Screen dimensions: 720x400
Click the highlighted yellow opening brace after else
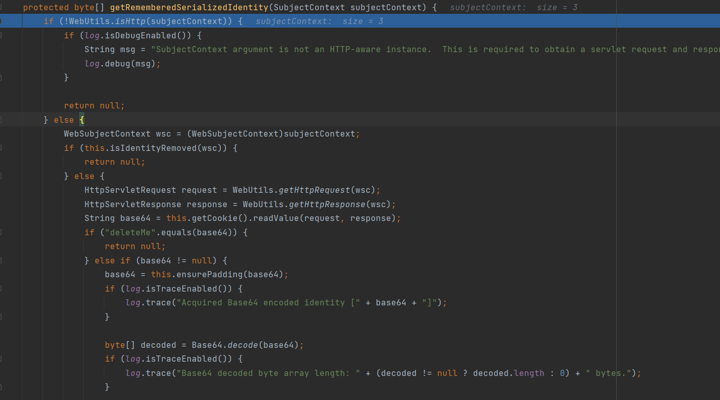click(81, 120)
